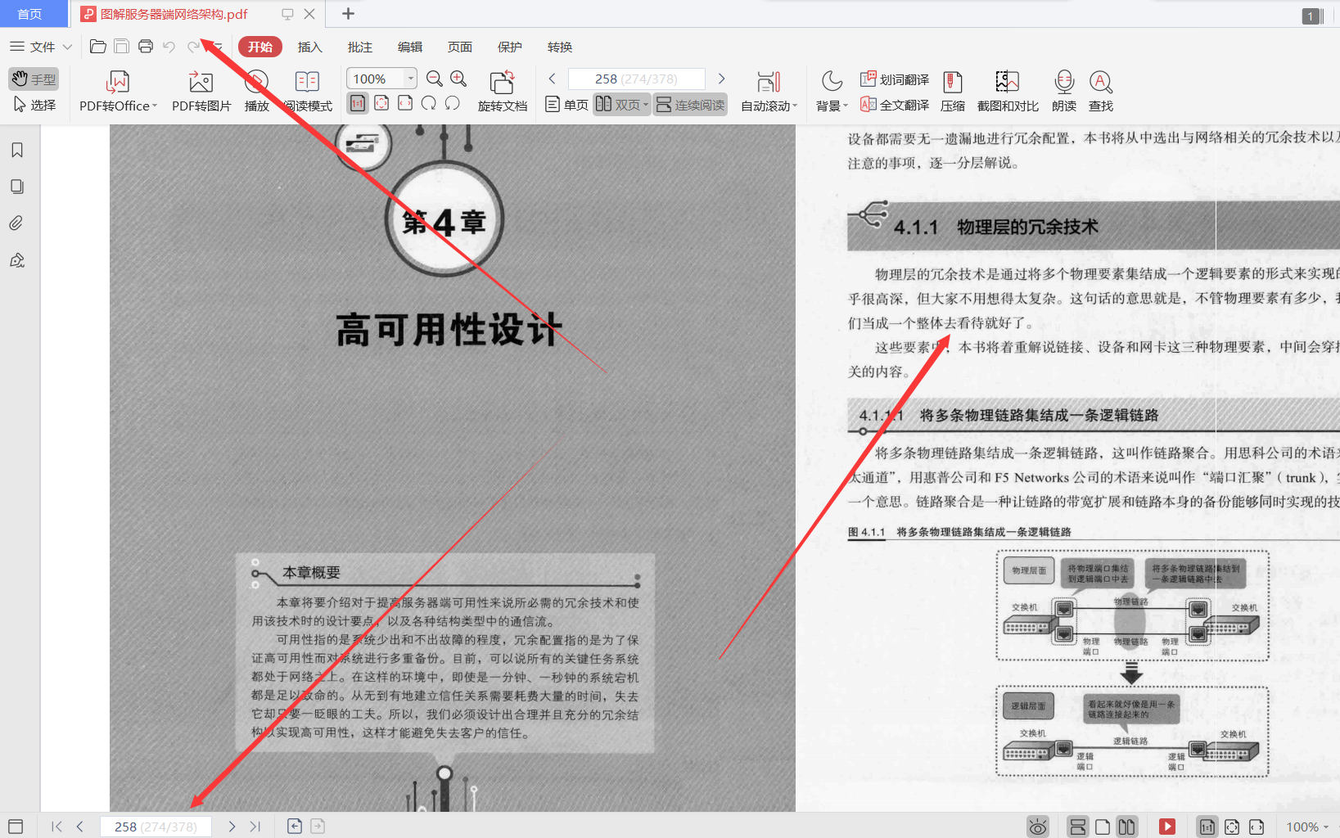Click the print icon in quick toolbar
The image size is (1340, 838).
pos(146,47)
